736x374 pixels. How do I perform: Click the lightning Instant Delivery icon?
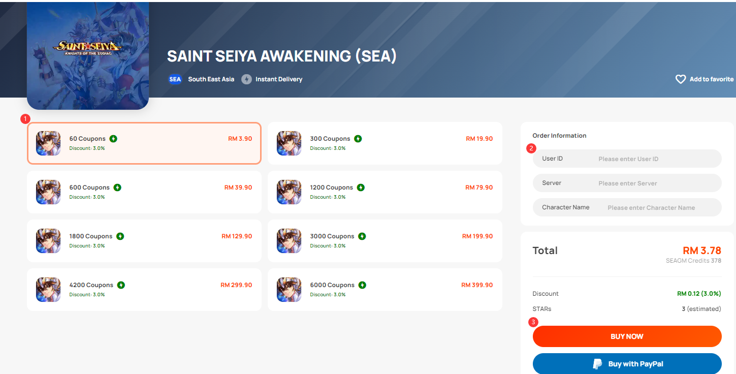[246, 79]
